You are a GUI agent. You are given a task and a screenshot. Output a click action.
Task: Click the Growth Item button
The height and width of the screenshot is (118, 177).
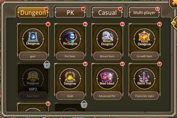coord(144,56)
